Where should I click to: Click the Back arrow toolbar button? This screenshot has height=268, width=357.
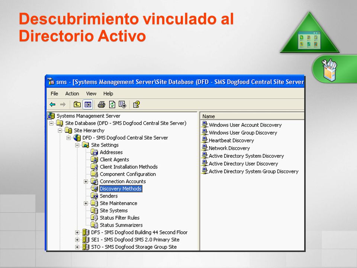[52, 105]
